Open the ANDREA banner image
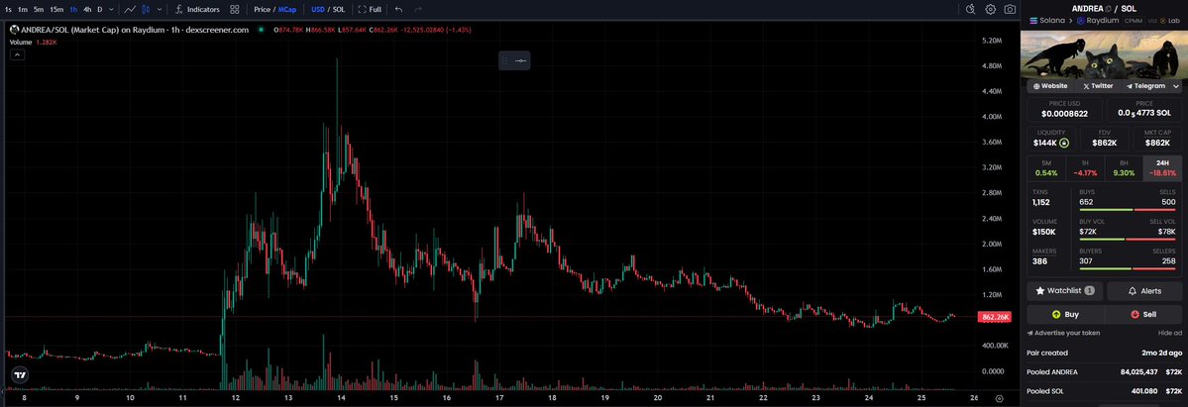The image size is (1188, 407). [1103, 53]
